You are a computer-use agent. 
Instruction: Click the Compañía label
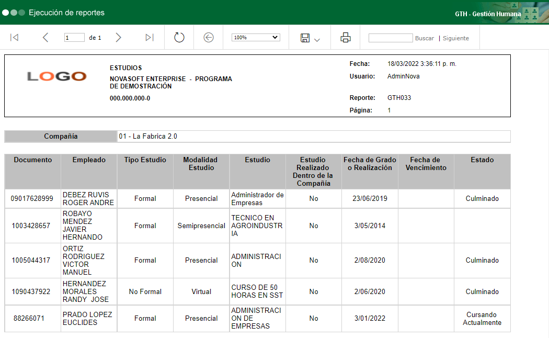pos(61,136)
